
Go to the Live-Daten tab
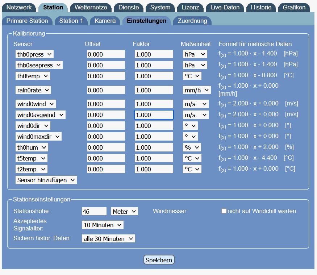pyautogui.click(x=225, y=7)
